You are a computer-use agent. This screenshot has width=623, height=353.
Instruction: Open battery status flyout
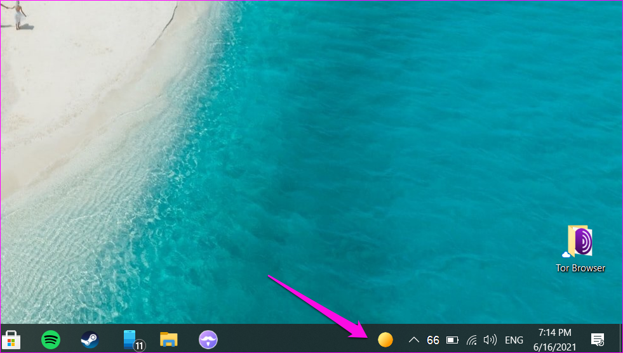(x=452, y=340)
